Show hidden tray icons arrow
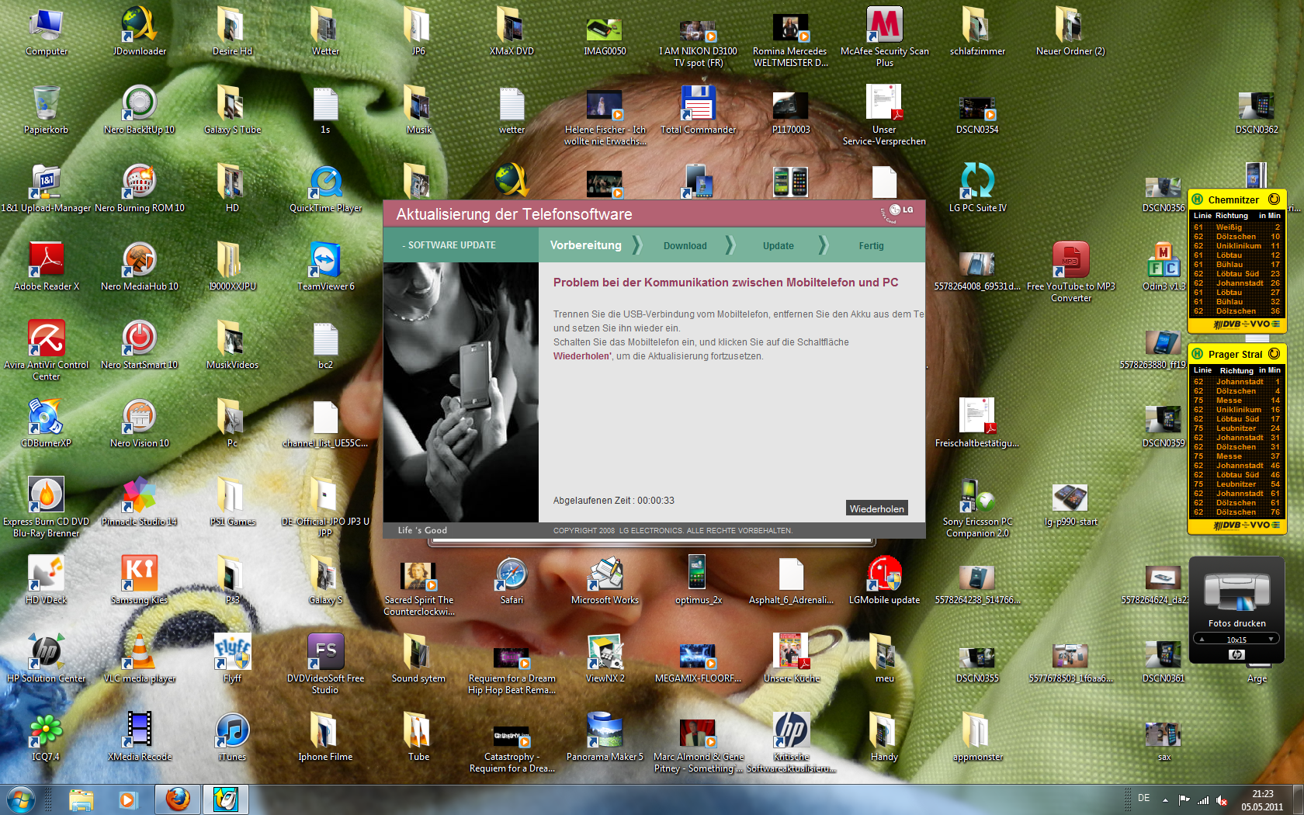The width and height of the screenshot is (1304, 815). tap(1165, 799)
